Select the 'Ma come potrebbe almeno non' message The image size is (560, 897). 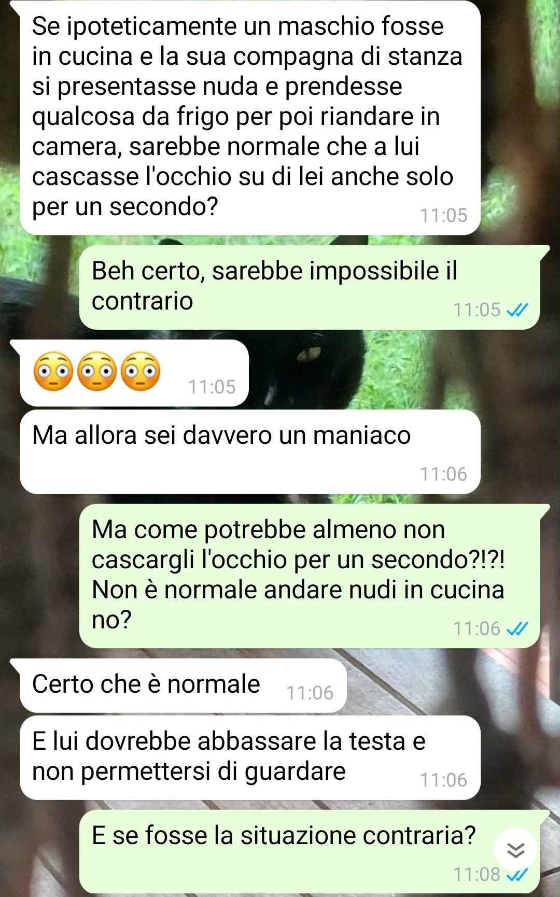[310, 576]
